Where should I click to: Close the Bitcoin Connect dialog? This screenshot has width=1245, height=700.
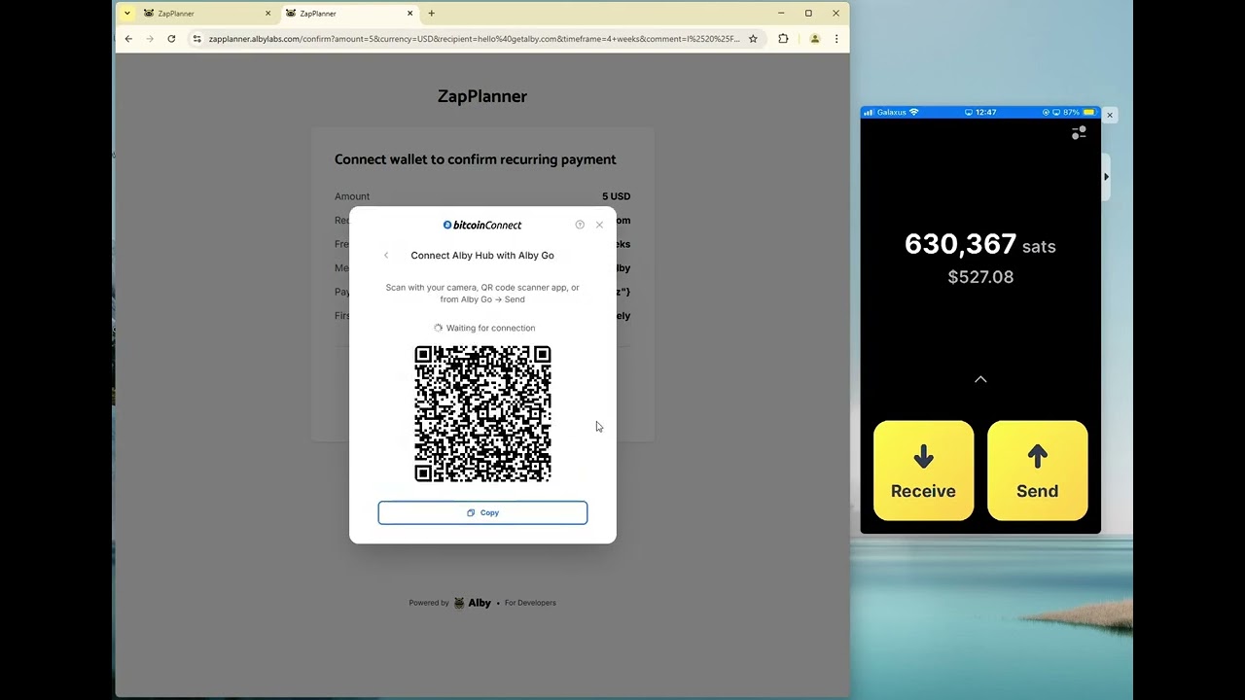[599, 225]
